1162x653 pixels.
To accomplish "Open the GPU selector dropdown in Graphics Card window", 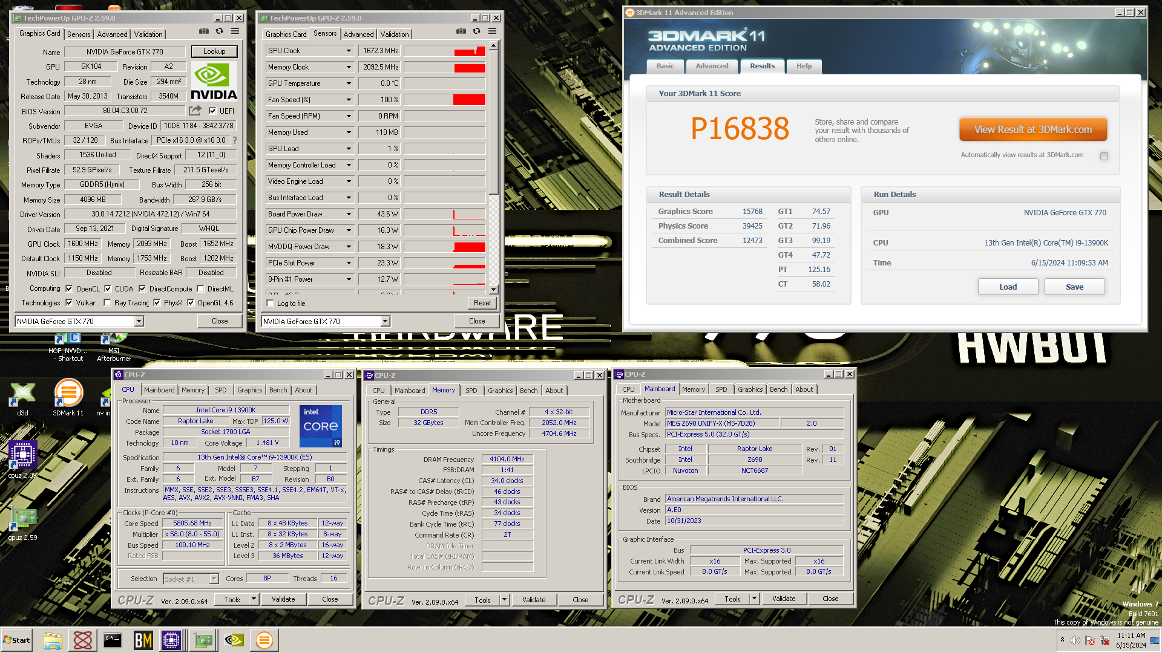I will tap(139, 321).
